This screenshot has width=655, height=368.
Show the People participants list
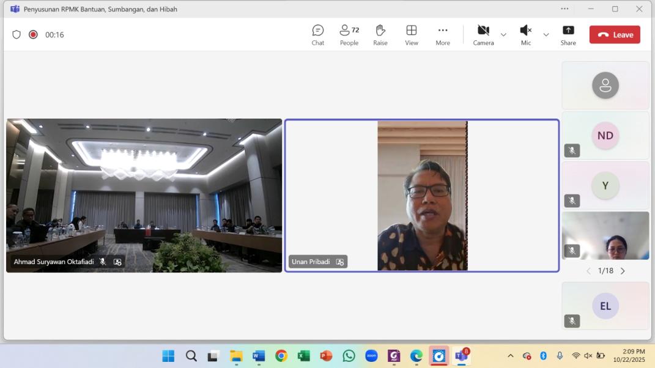[x=349, y=35]
